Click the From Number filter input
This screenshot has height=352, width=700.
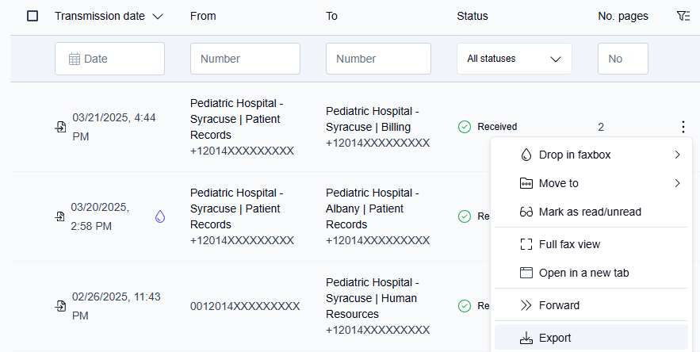coord(245,59)
